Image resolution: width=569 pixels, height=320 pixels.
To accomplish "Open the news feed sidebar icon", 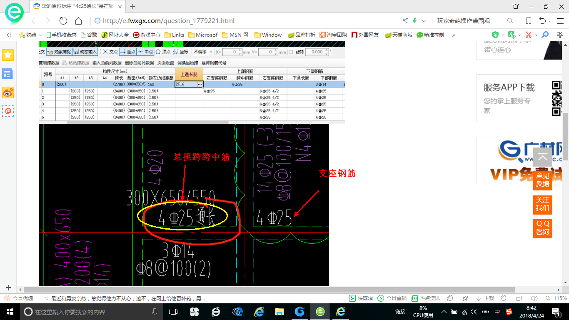I will (8, 74).
